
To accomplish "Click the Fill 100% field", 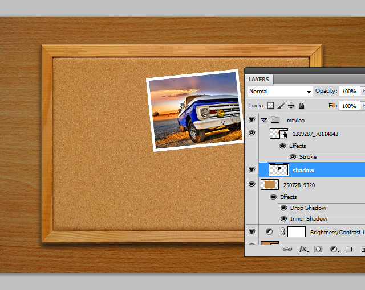I will (349, 106).
